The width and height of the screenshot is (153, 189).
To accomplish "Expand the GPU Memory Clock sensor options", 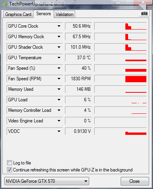I will click(59, 37).
